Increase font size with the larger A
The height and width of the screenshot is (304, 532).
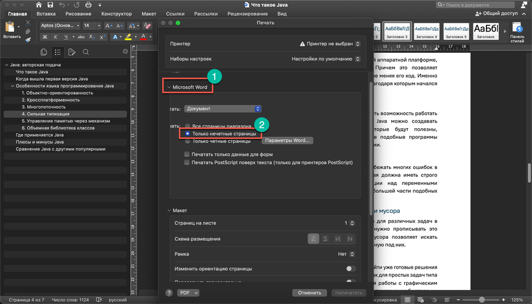point(108,26)
